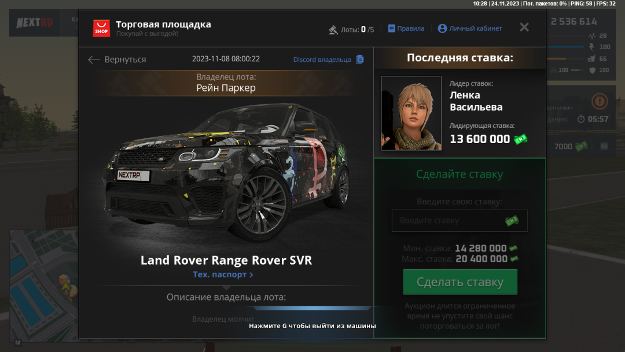Select the minimum bid value 14 280 000

[x=480, y=248]
